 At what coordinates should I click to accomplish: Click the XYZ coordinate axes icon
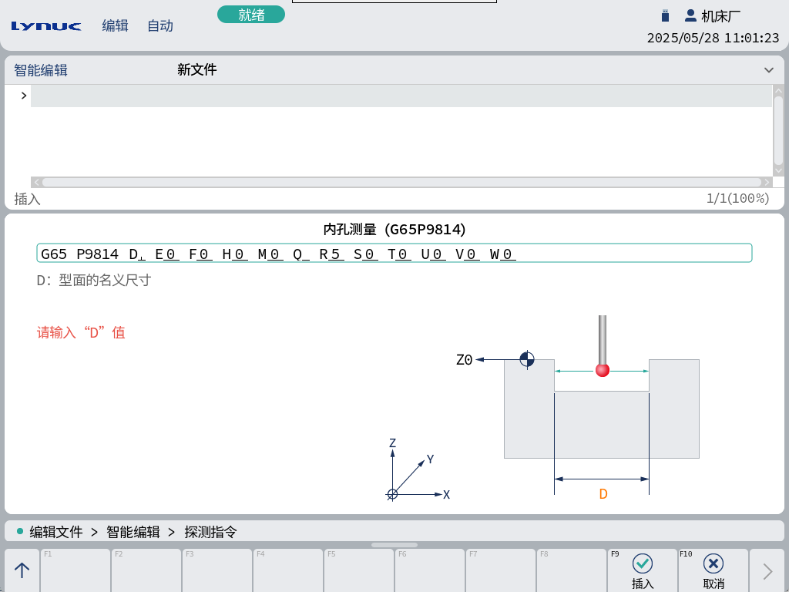click(x=418, y=469)
